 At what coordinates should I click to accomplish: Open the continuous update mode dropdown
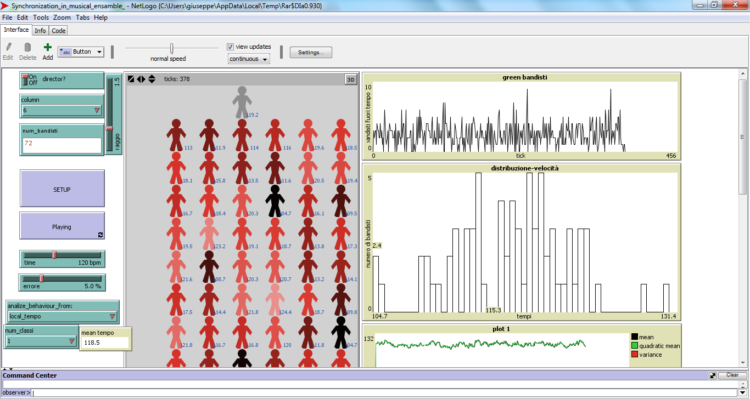248,58
